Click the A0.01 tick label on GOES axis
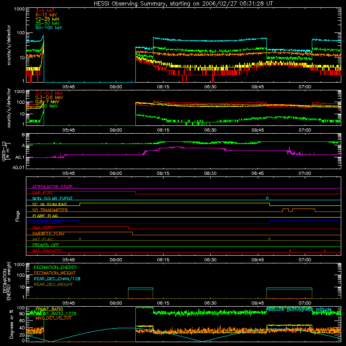 point(19,167)
